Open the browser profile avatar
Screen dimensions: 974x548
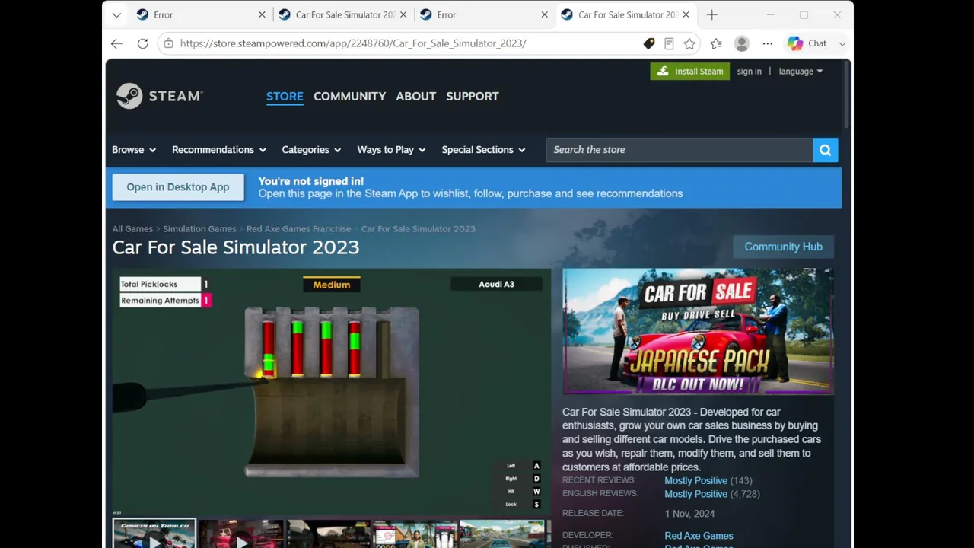[x=742, y=43]
